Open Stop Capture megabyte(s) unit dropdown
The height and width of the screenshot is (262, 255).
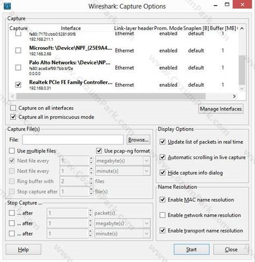pyautogui.click(x=122, y=223)
